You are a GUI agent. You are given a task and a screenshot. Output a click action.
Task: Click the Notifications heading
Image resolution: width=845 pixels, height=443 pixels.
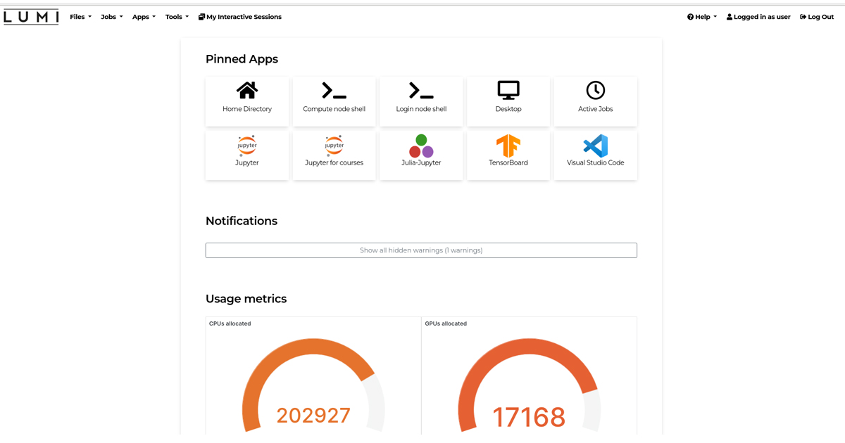coord(242,221)
